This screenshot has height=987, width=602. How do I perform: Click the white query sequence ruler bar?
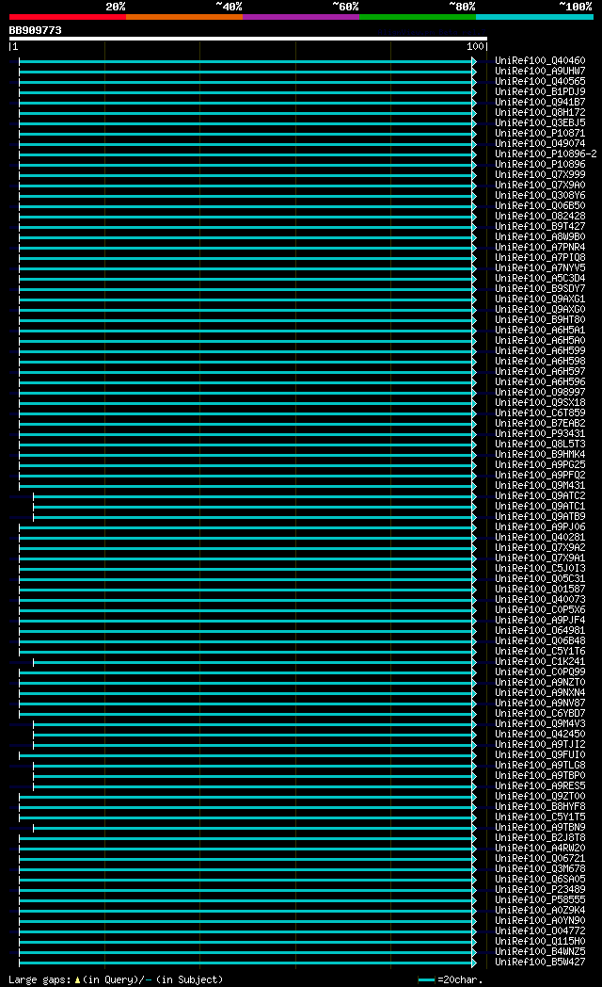tap(248, 39)
